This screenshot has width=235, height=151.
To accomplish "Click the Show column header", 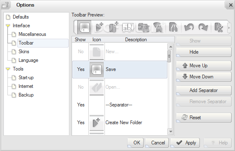I will [x=80, y=40].
